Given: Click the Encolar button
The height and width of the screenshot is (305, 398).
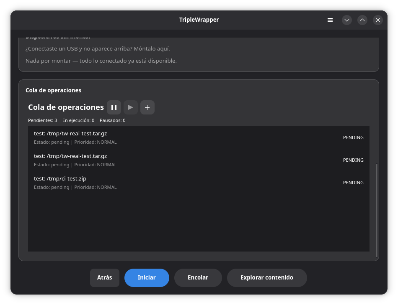Looking at the screenshot, I should click(x=198, y=278).
